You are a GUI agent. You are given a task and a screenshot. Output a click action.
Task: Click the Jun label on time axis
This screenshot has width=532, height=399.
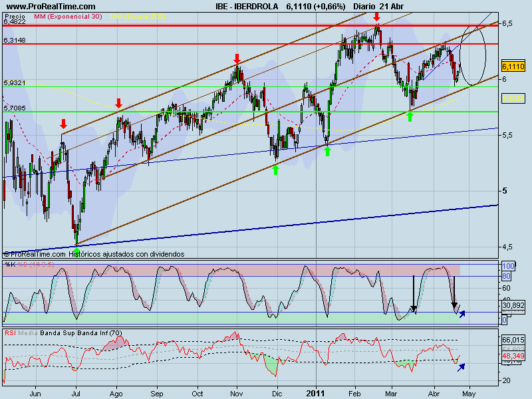pos(35,394)
